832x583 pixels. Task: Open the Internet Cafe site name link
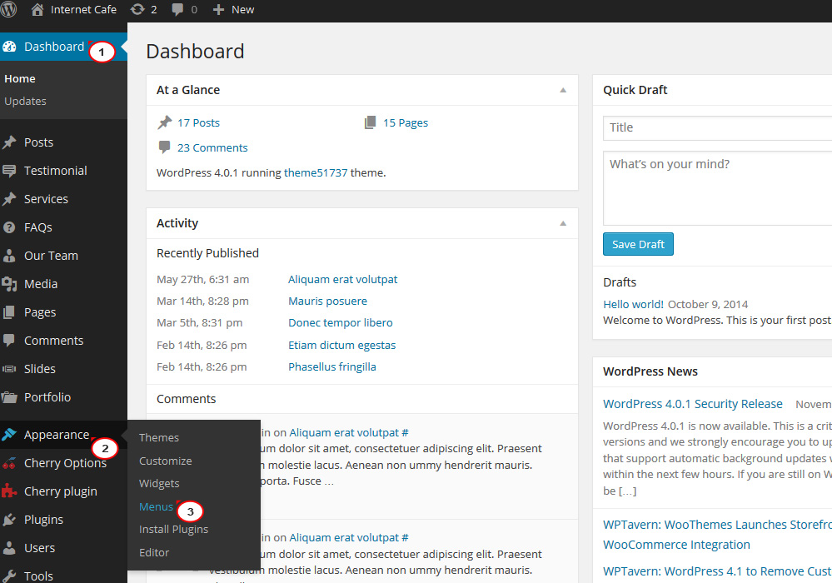pyautogui.click(x=83, y=9)
